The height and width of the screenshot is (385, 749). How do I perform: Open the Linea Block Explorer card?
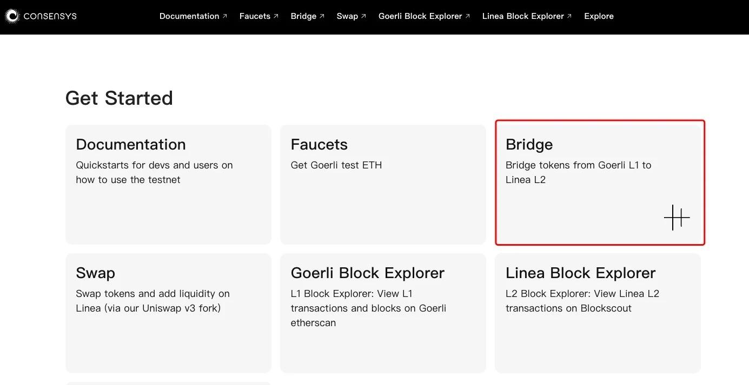pyautogui.click(x=598, y=313)
